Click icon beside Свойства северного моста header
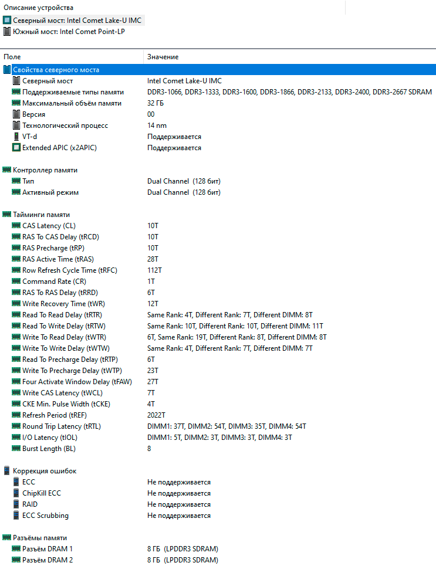The height and width of the screenshot is (566, 436). tap(7, 70)
